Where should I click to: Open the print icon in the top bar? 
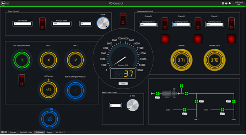point(226,3)
